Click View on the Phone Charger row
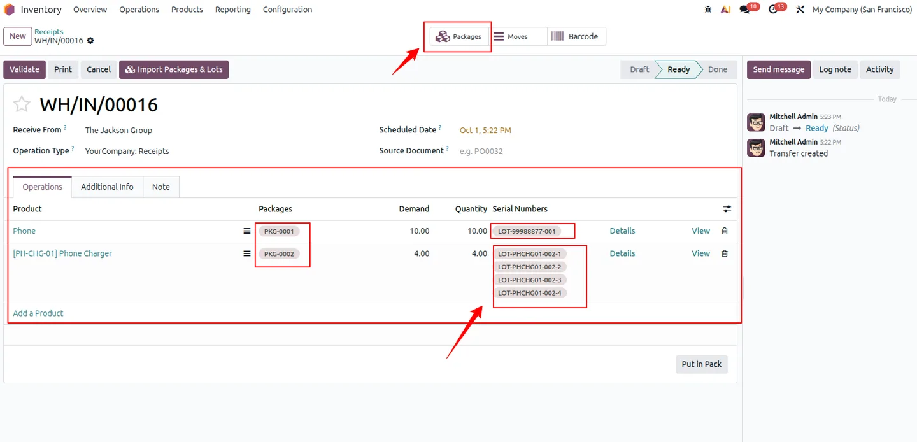Screen dimensions: 917x442 pyautogui.click(x=700, y=253)
